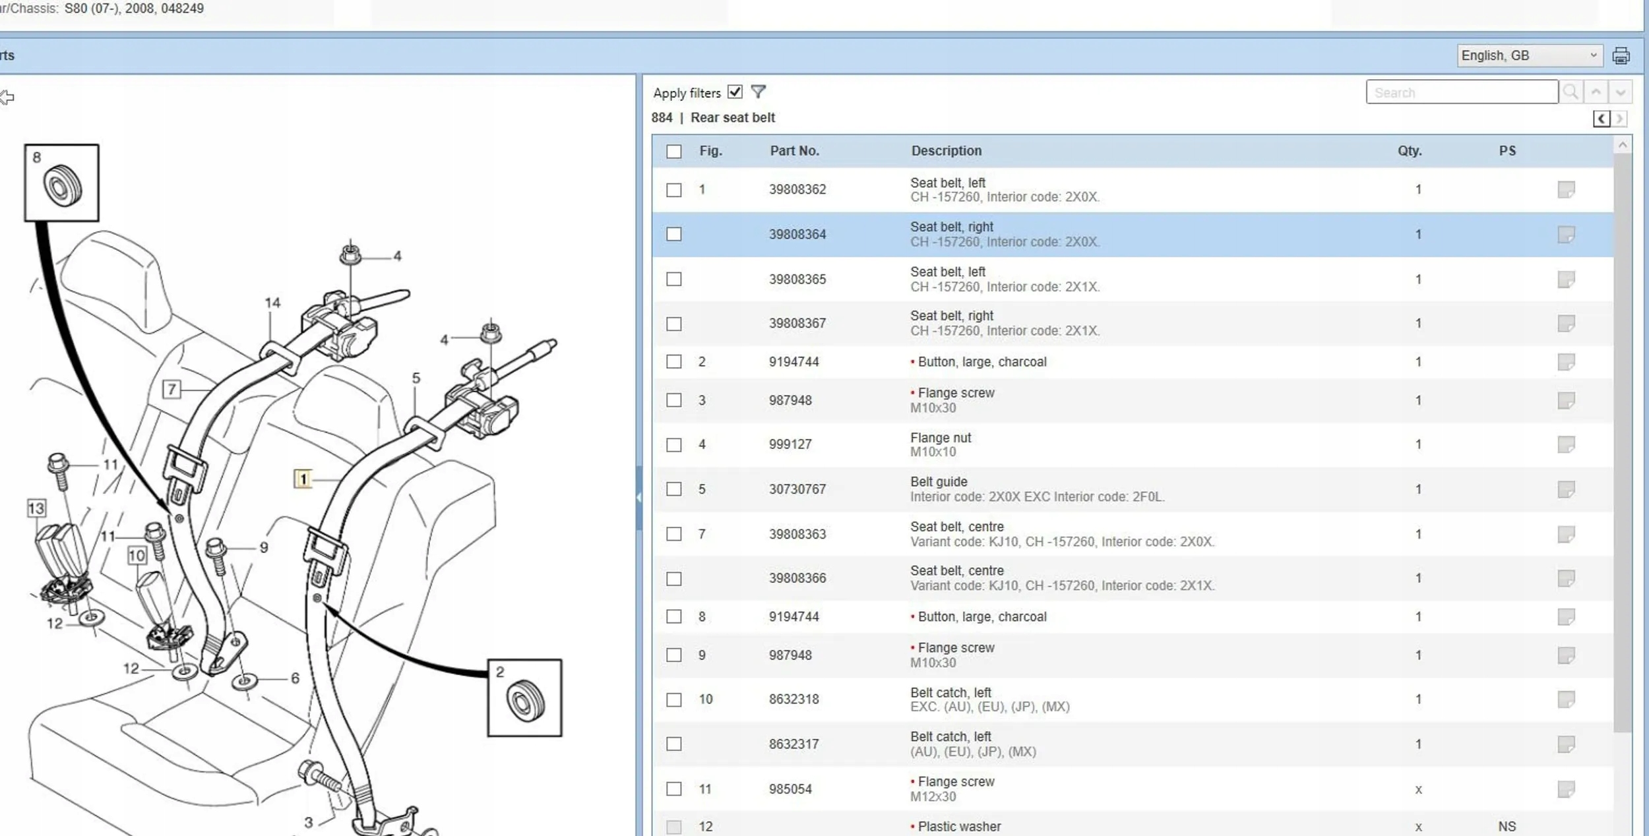Go to next search result arrow
Screen dimensions: 1649x836
tap(1621, 92)
